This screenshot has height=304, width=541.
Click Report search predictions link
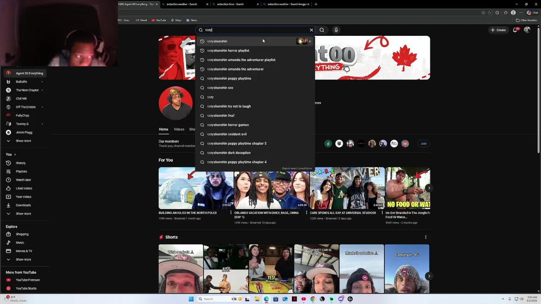tap(297, 168)
